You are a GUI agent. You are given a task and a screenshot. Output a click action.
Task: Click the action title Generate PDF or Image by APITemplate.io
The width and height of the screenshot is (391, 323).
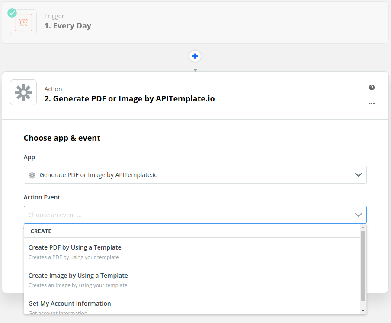(129, 98)
